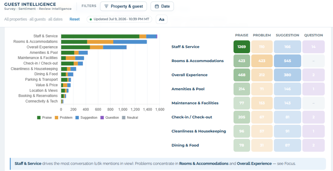This screenshot has height=171, width=333.
Task: Click the orange Problem legend swatch
Action: tap(57, 117)
